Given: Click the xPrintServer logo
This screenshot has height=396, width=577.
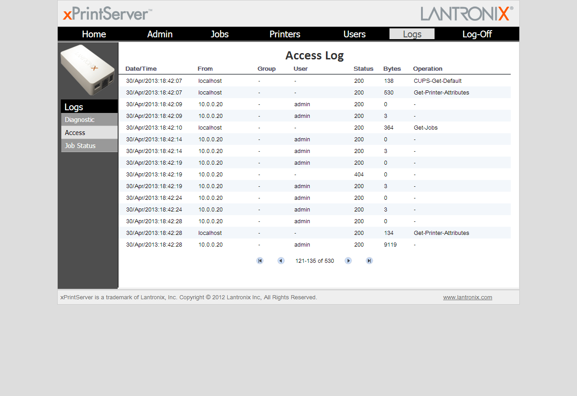Looking at the screenshot, I should tap(108, 14).
